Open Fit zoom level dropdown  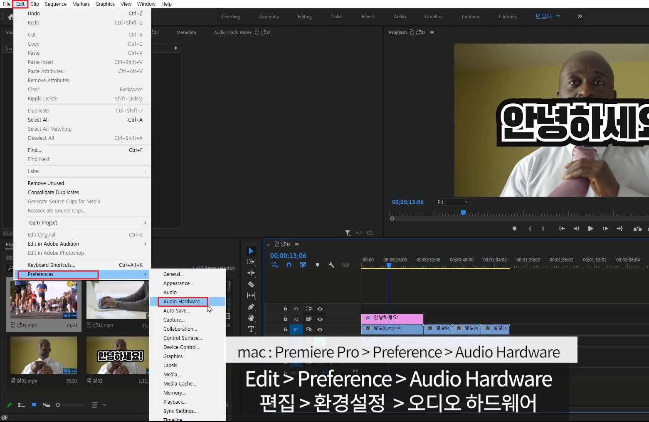coord(452,202)
